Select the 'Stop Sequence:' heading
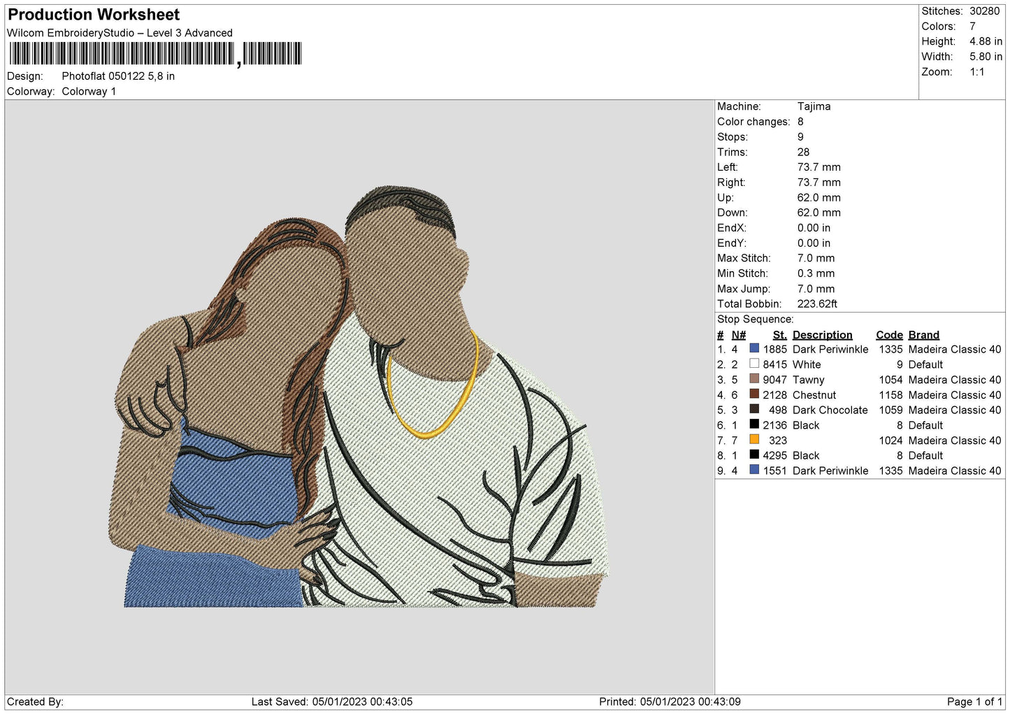 755,319
